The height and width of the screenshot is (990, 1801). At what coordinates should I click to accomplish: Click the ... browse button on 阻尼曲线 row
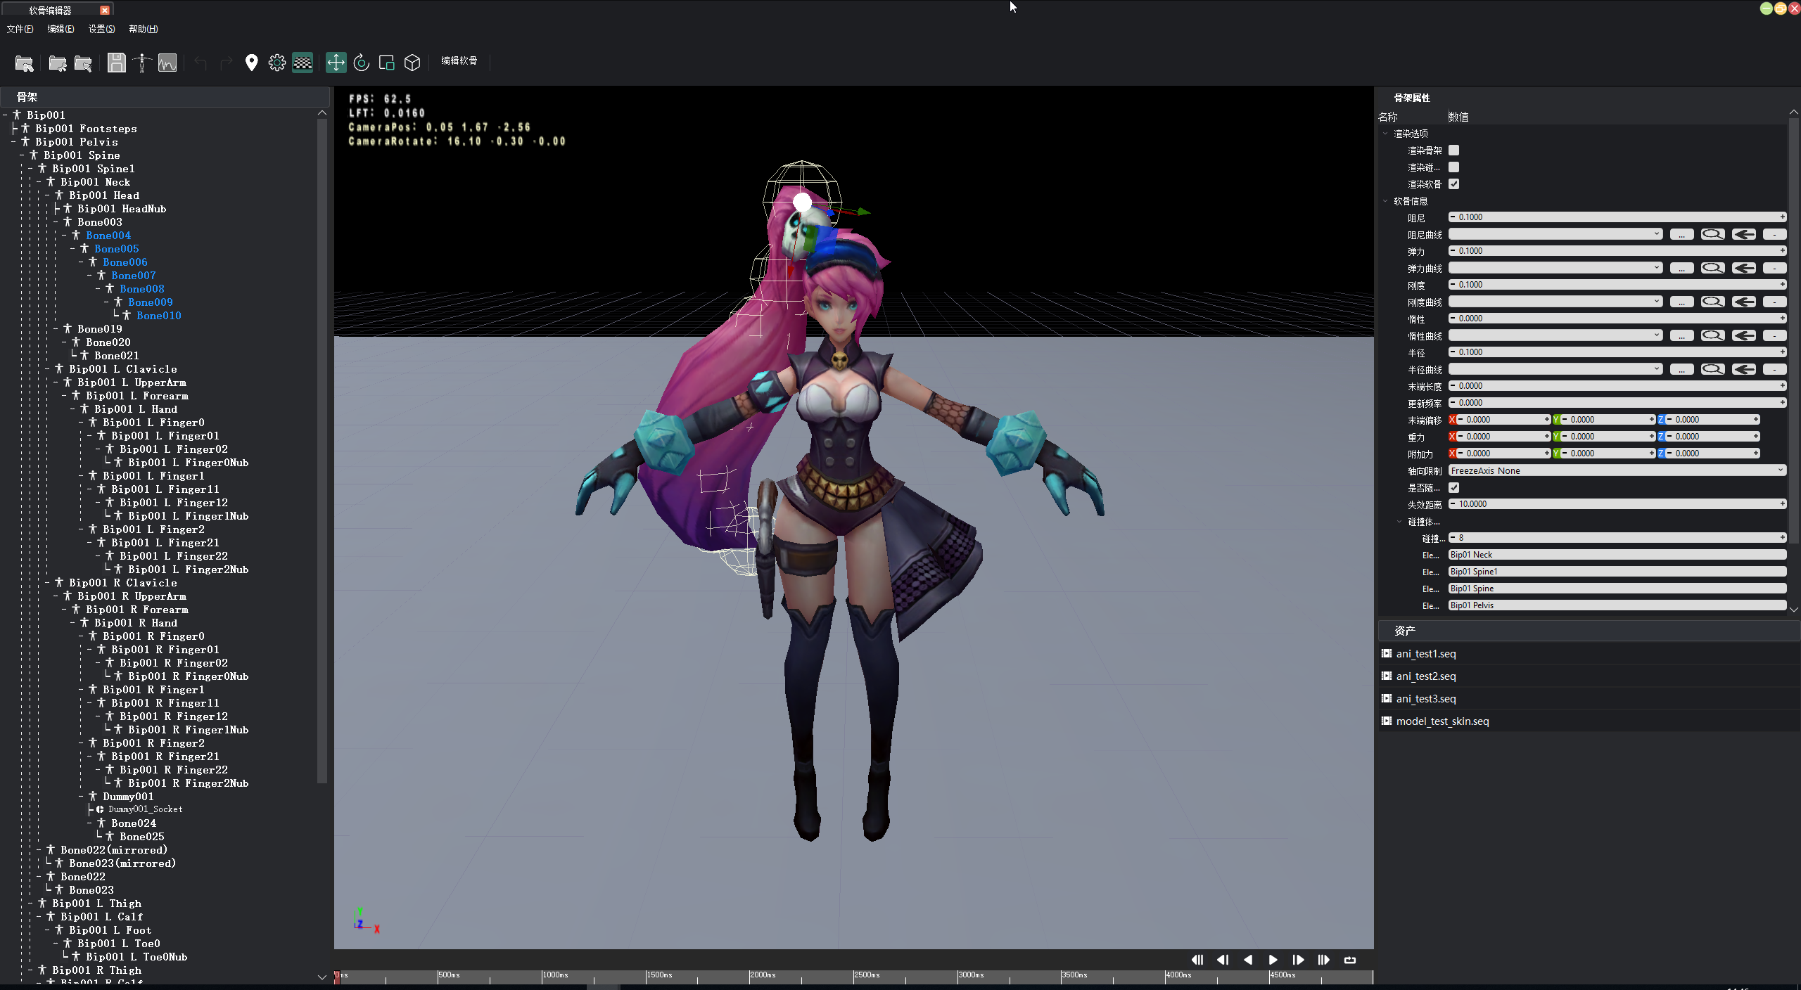coord(1681,234)
